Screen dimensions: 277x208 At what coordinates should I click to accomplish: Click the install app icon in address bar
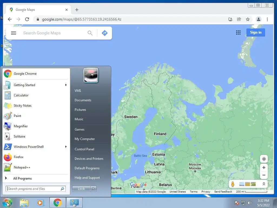pos(230,19)
